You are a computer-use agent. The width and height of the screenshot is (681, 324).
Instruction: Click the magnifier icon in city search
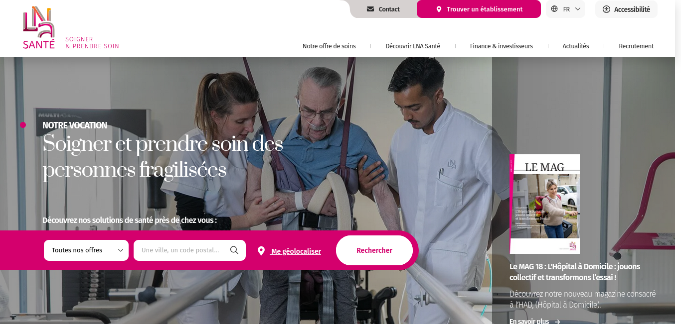click(x=234, y=250)
